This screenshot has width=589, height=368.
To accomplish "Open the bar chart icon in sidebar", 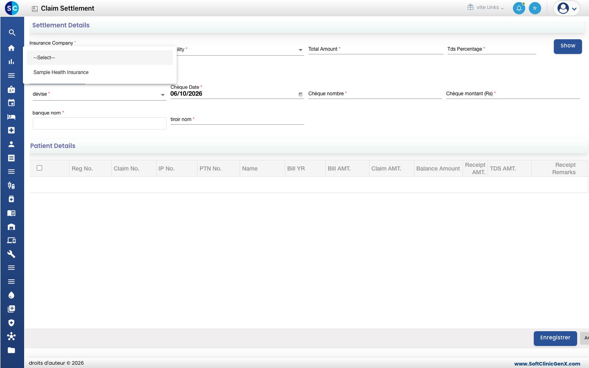I will point(11,62).
